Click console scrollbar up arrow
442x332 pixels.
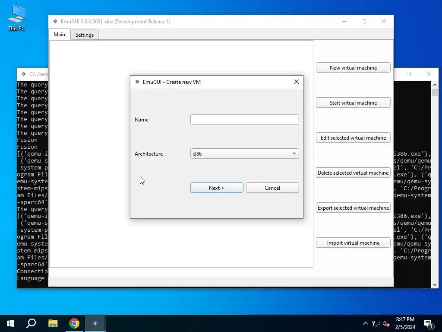click(435, 85)
